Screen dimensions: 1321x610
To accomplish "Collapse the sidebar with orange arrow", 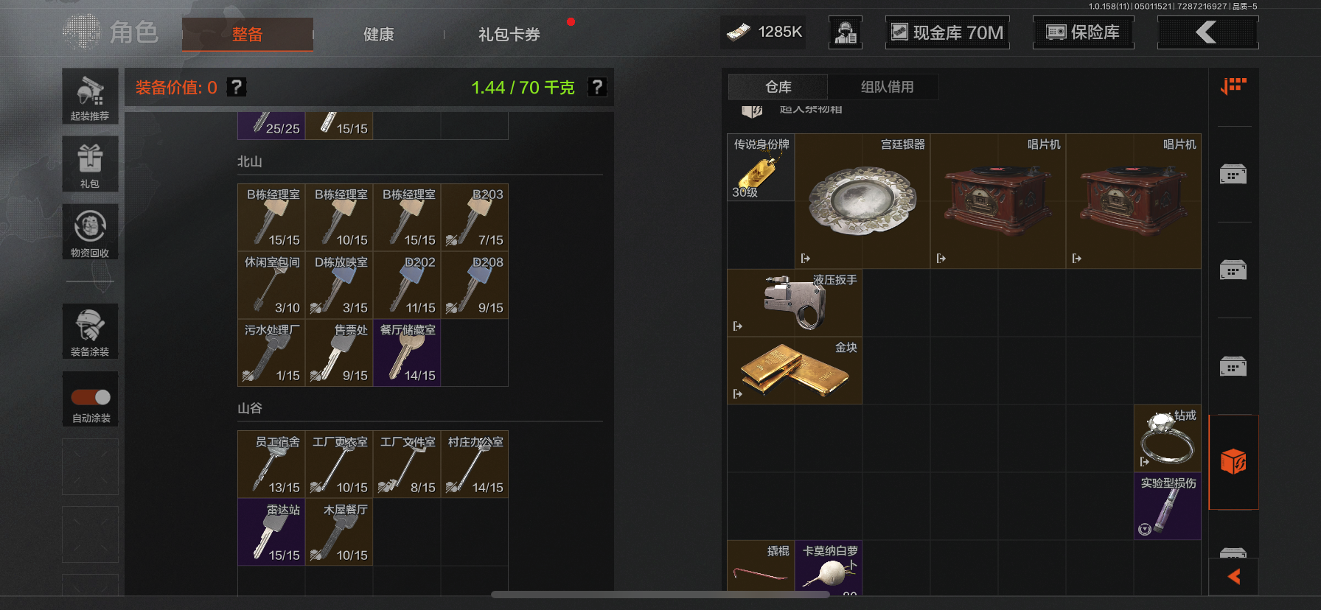I will click(x=1233, y=577).
